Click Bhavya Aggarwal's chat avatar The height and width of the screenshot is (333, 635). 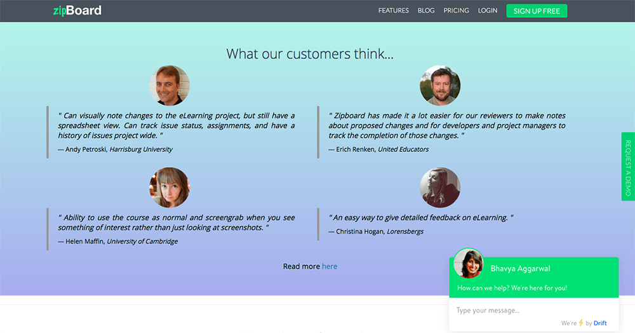point(468,263)
